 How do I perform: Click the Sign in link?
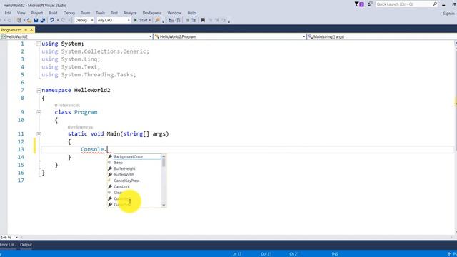(x=448, y=14)
